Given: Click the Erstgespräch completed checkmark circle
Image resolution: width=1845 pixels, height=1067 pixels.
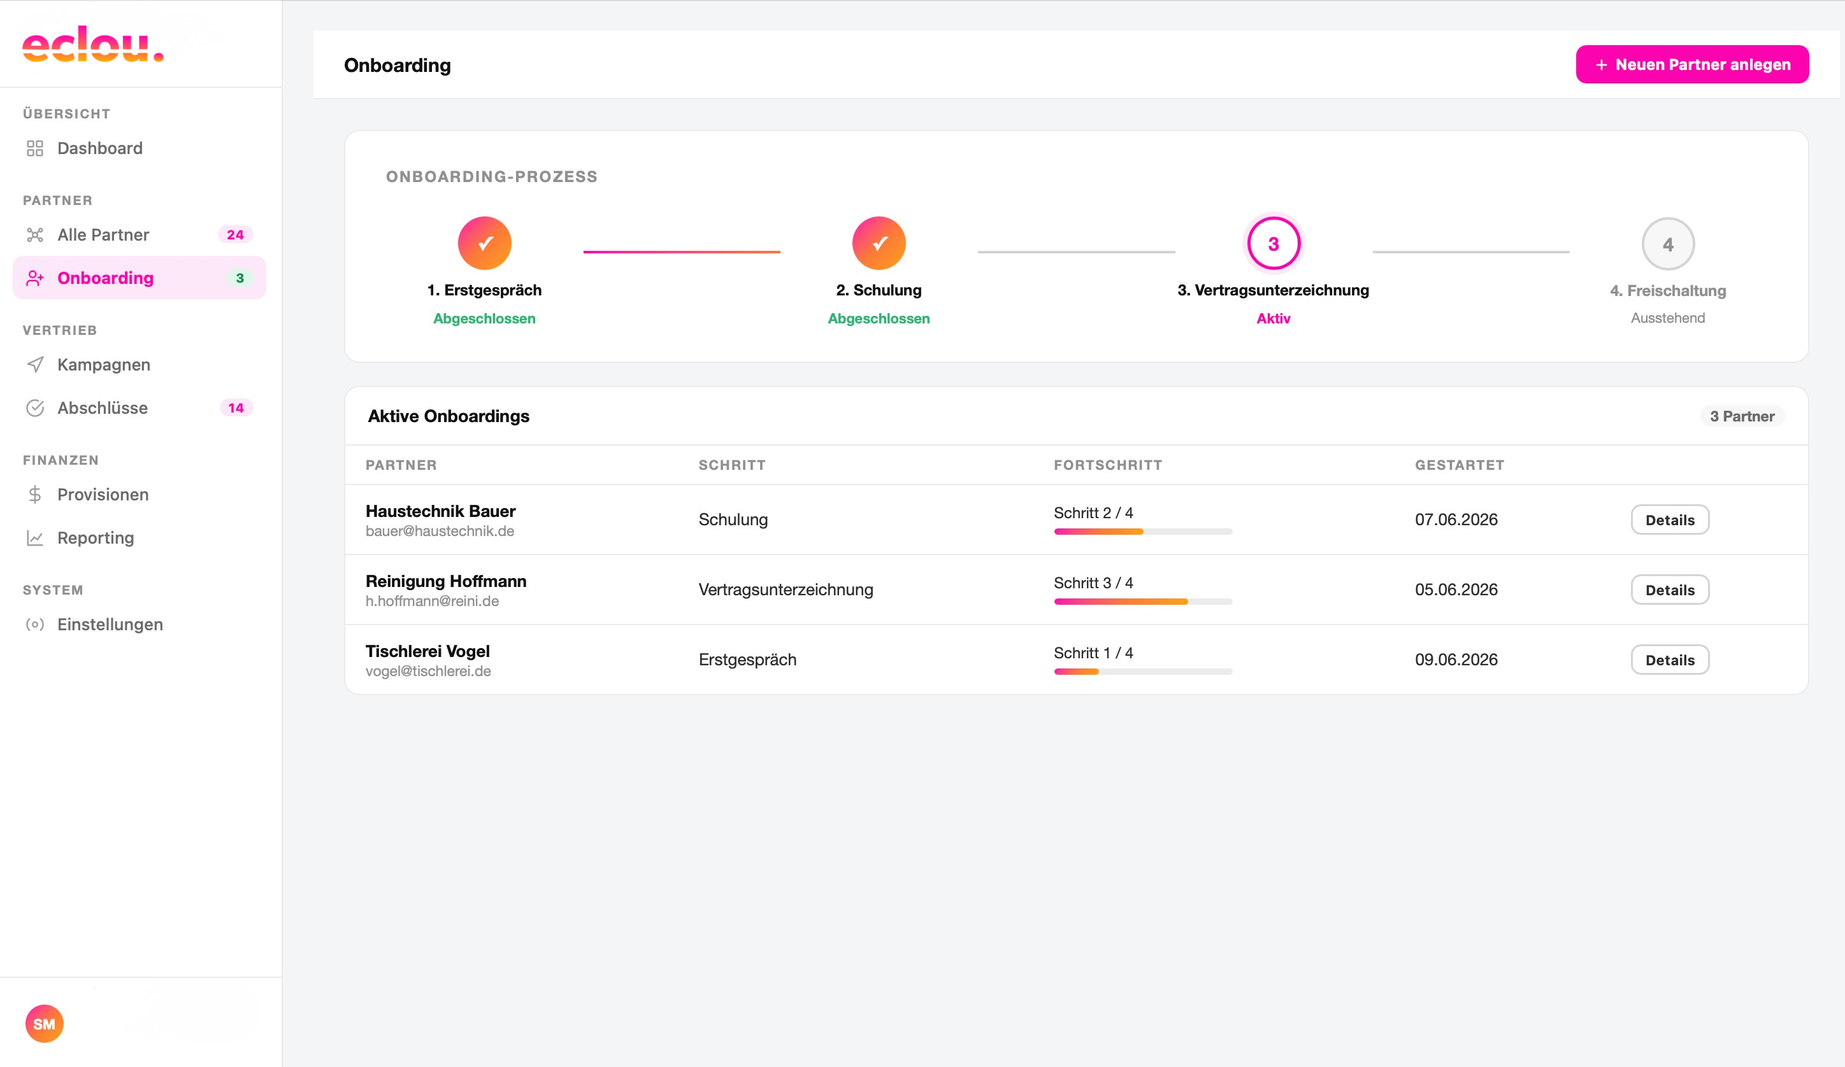Looking at the screenshot, I should (x=485, y=243).
